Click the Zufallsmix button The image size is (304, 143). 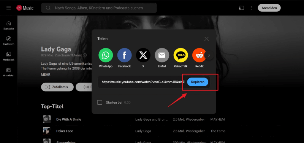57,87
